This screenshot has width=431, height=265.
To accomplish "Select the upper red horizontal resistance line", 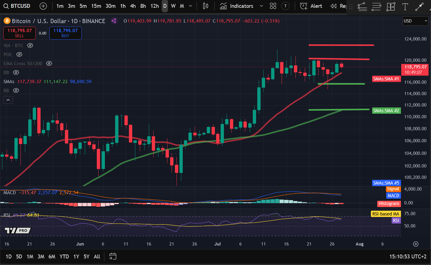I will [x=341, y=45].
